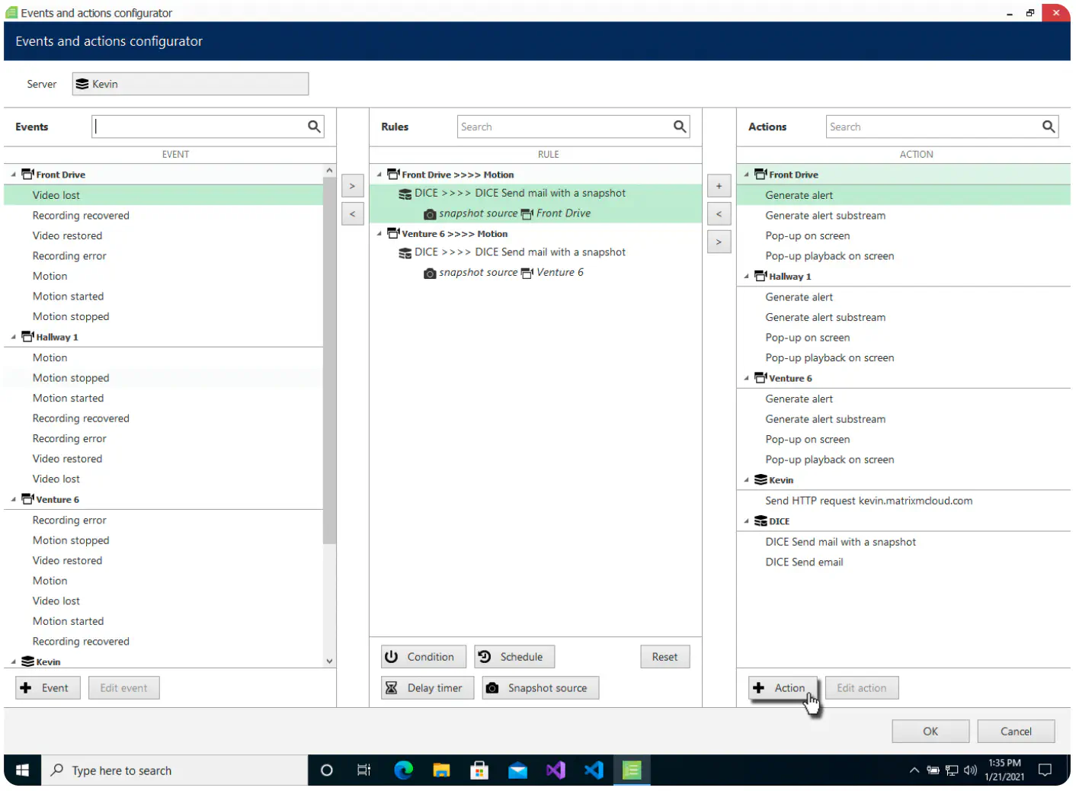Click the Cancel button
1076x791 pixels.
(1016, 731)
